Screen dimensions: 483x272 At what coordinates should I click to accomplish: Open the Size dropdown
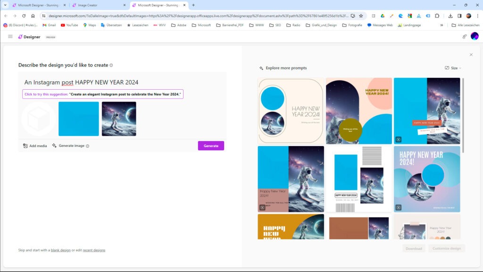[x=453, y=68]
